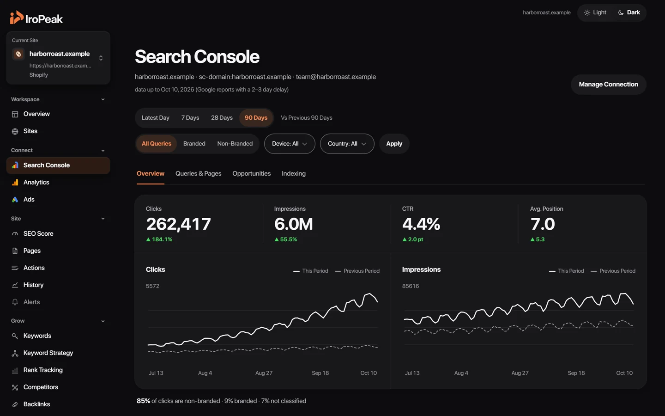
Task: Collapse the Grow section
Action: (x=103, y=321)
